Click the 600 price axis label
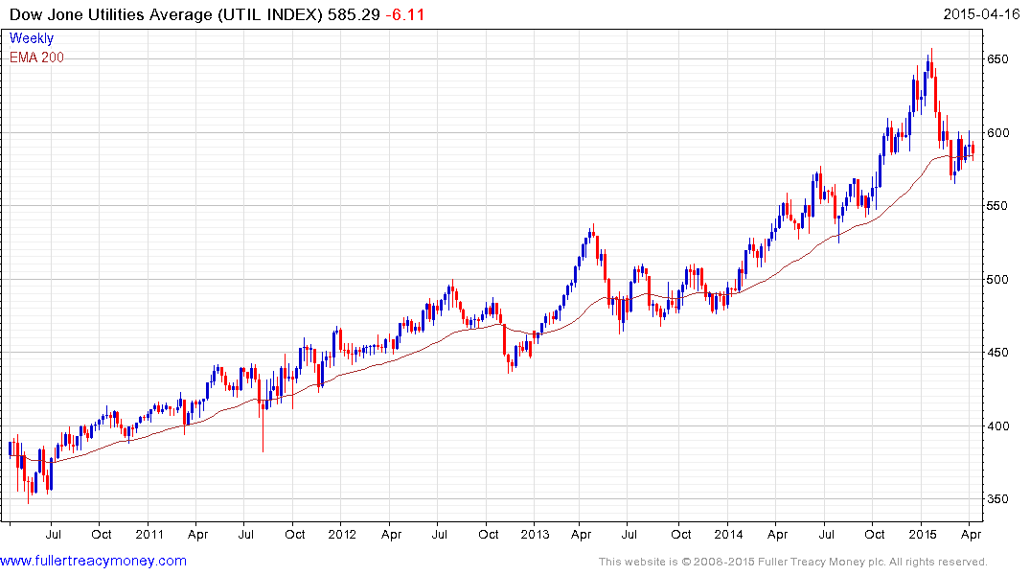1030x575 pixels. tap(999, 133)
